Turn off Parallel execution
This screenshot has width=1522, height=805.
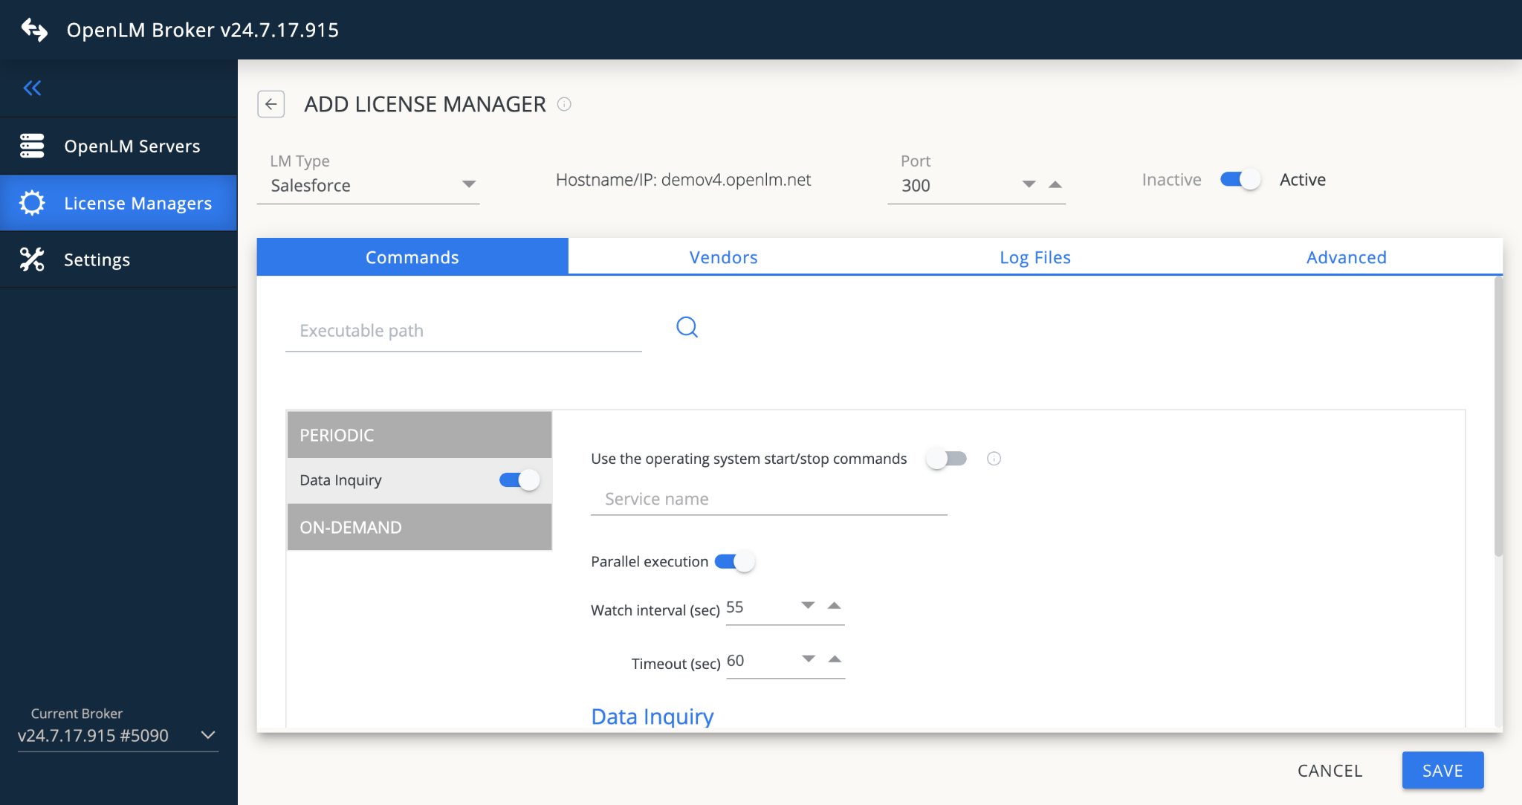734,561
